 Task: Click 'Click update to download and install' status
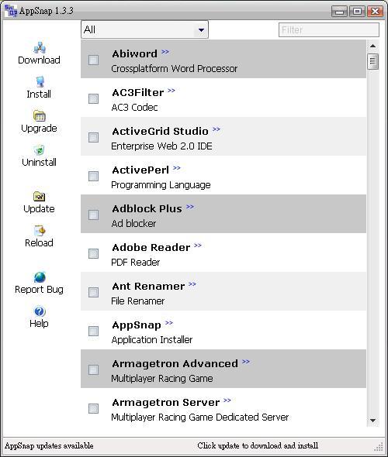point(258,446)
